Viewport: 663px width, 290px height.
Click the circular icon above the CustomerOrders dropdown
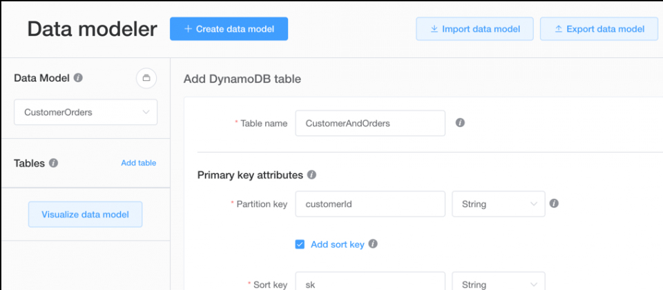tap(146, 78)
